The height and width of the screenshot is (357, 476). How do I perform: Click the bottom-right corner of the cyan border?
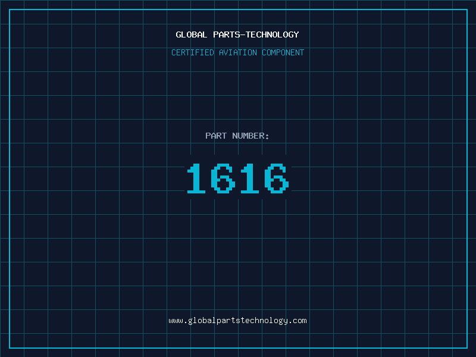tap(467, 348)
